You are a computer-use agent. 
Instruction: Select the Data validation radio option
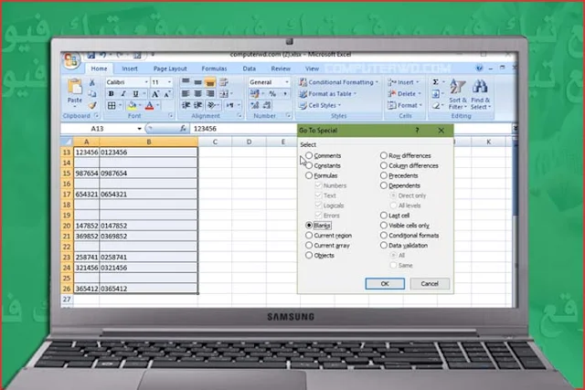(384, 246)
